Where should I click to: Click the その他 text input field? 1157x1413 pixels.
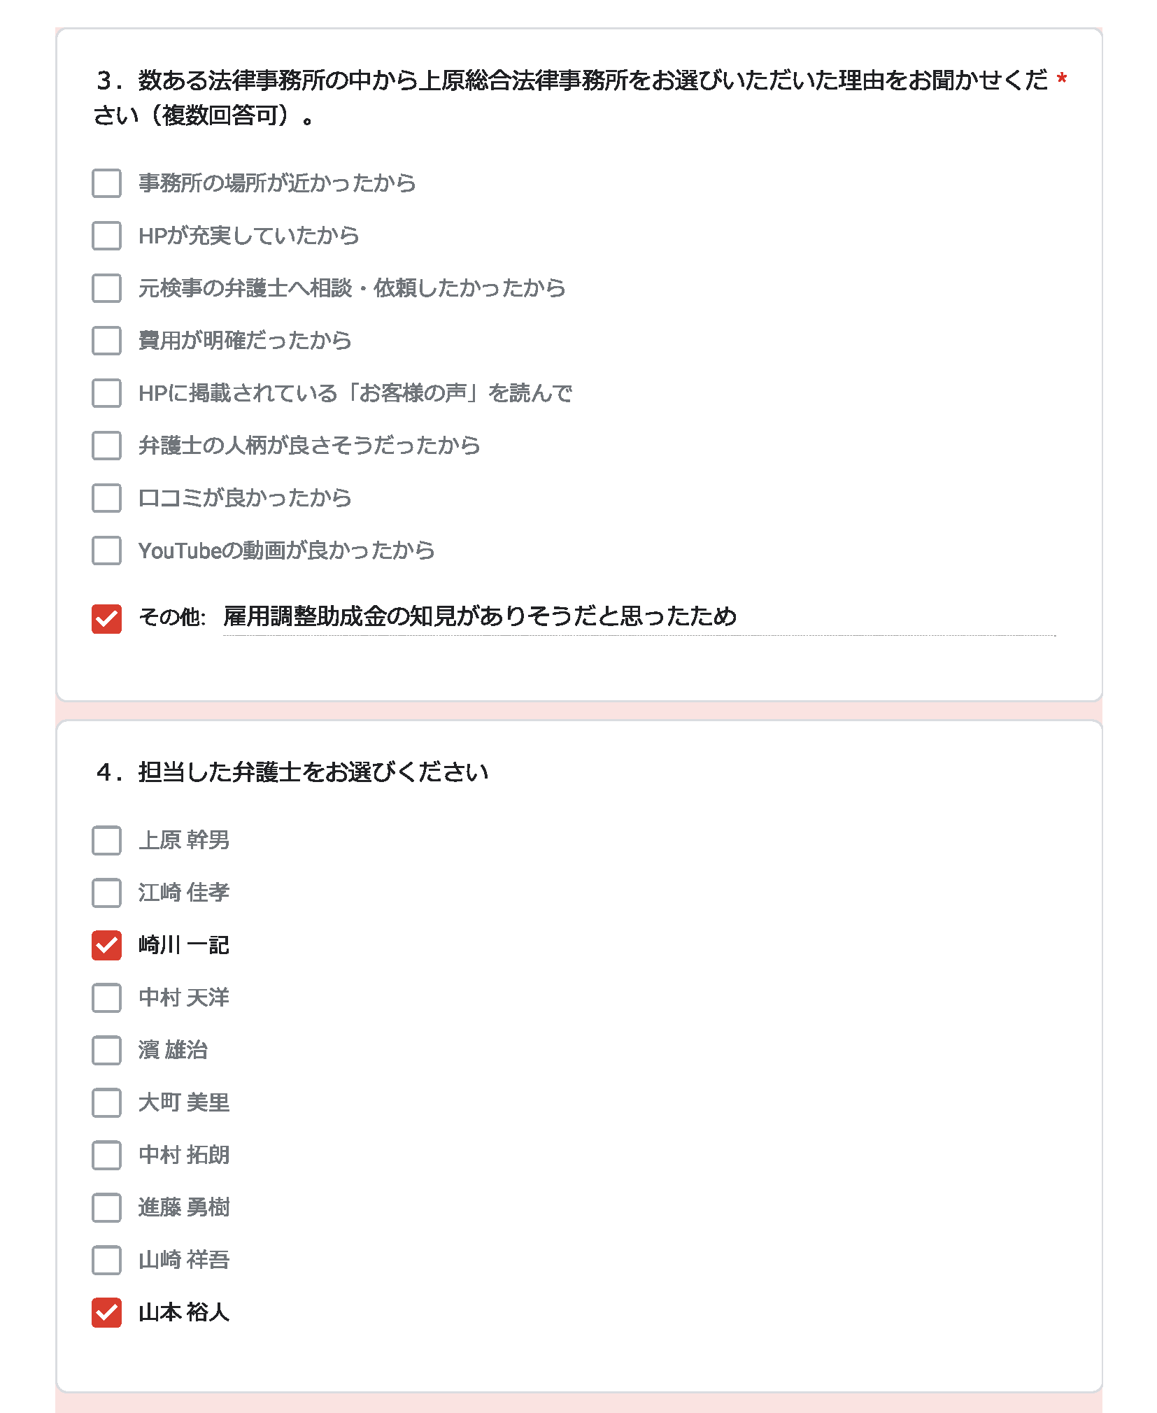pos(639,618)
